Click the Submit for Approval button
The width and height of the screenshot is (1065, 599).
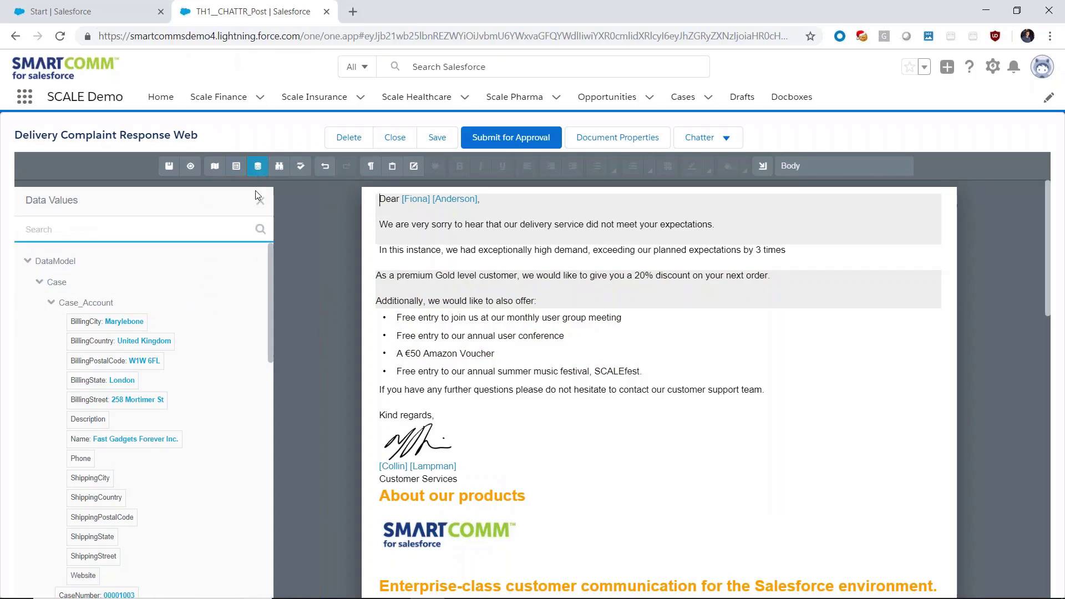(x=511, y=137)
